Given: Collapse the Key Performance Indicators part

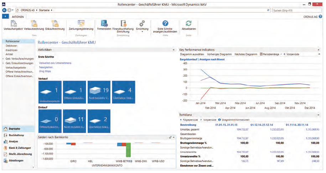Looking at the screenshot, I should (318, 50).
